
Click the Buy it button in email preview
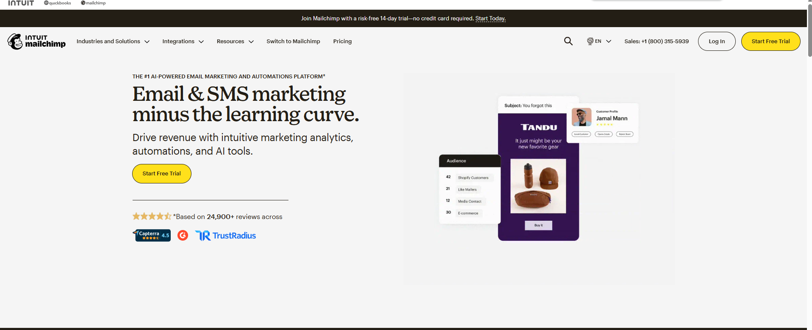[x=538, y=225]
